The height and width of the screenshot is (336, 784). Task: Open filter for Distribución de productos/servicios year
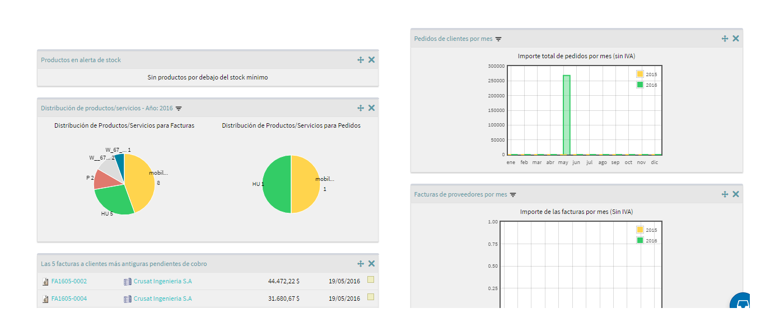pos(179,108)
